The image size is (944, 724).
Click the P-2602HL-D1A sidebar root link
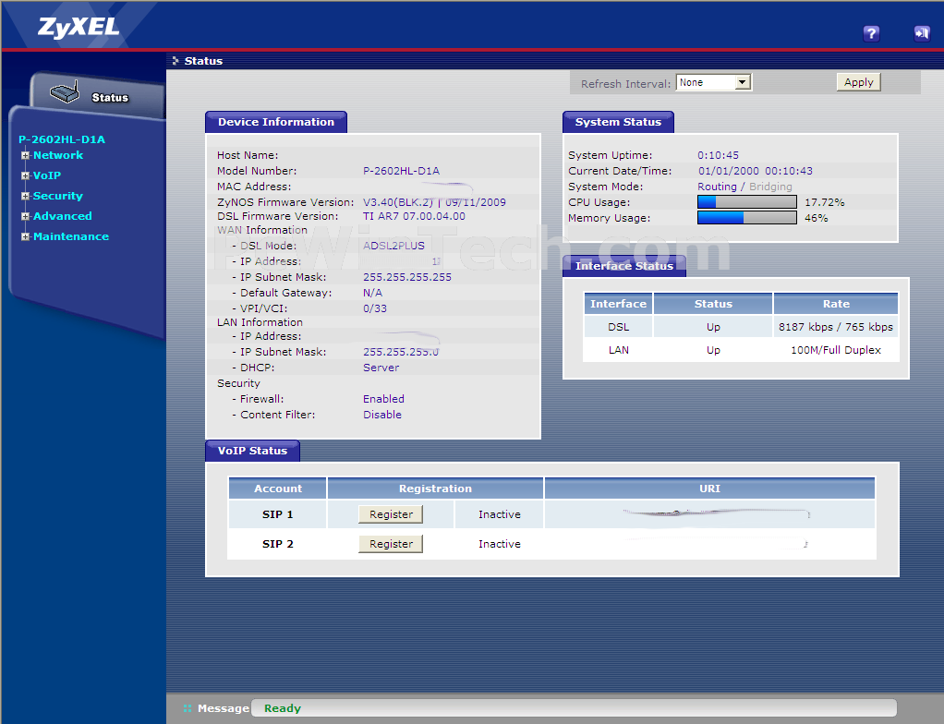tap(61, 139)
